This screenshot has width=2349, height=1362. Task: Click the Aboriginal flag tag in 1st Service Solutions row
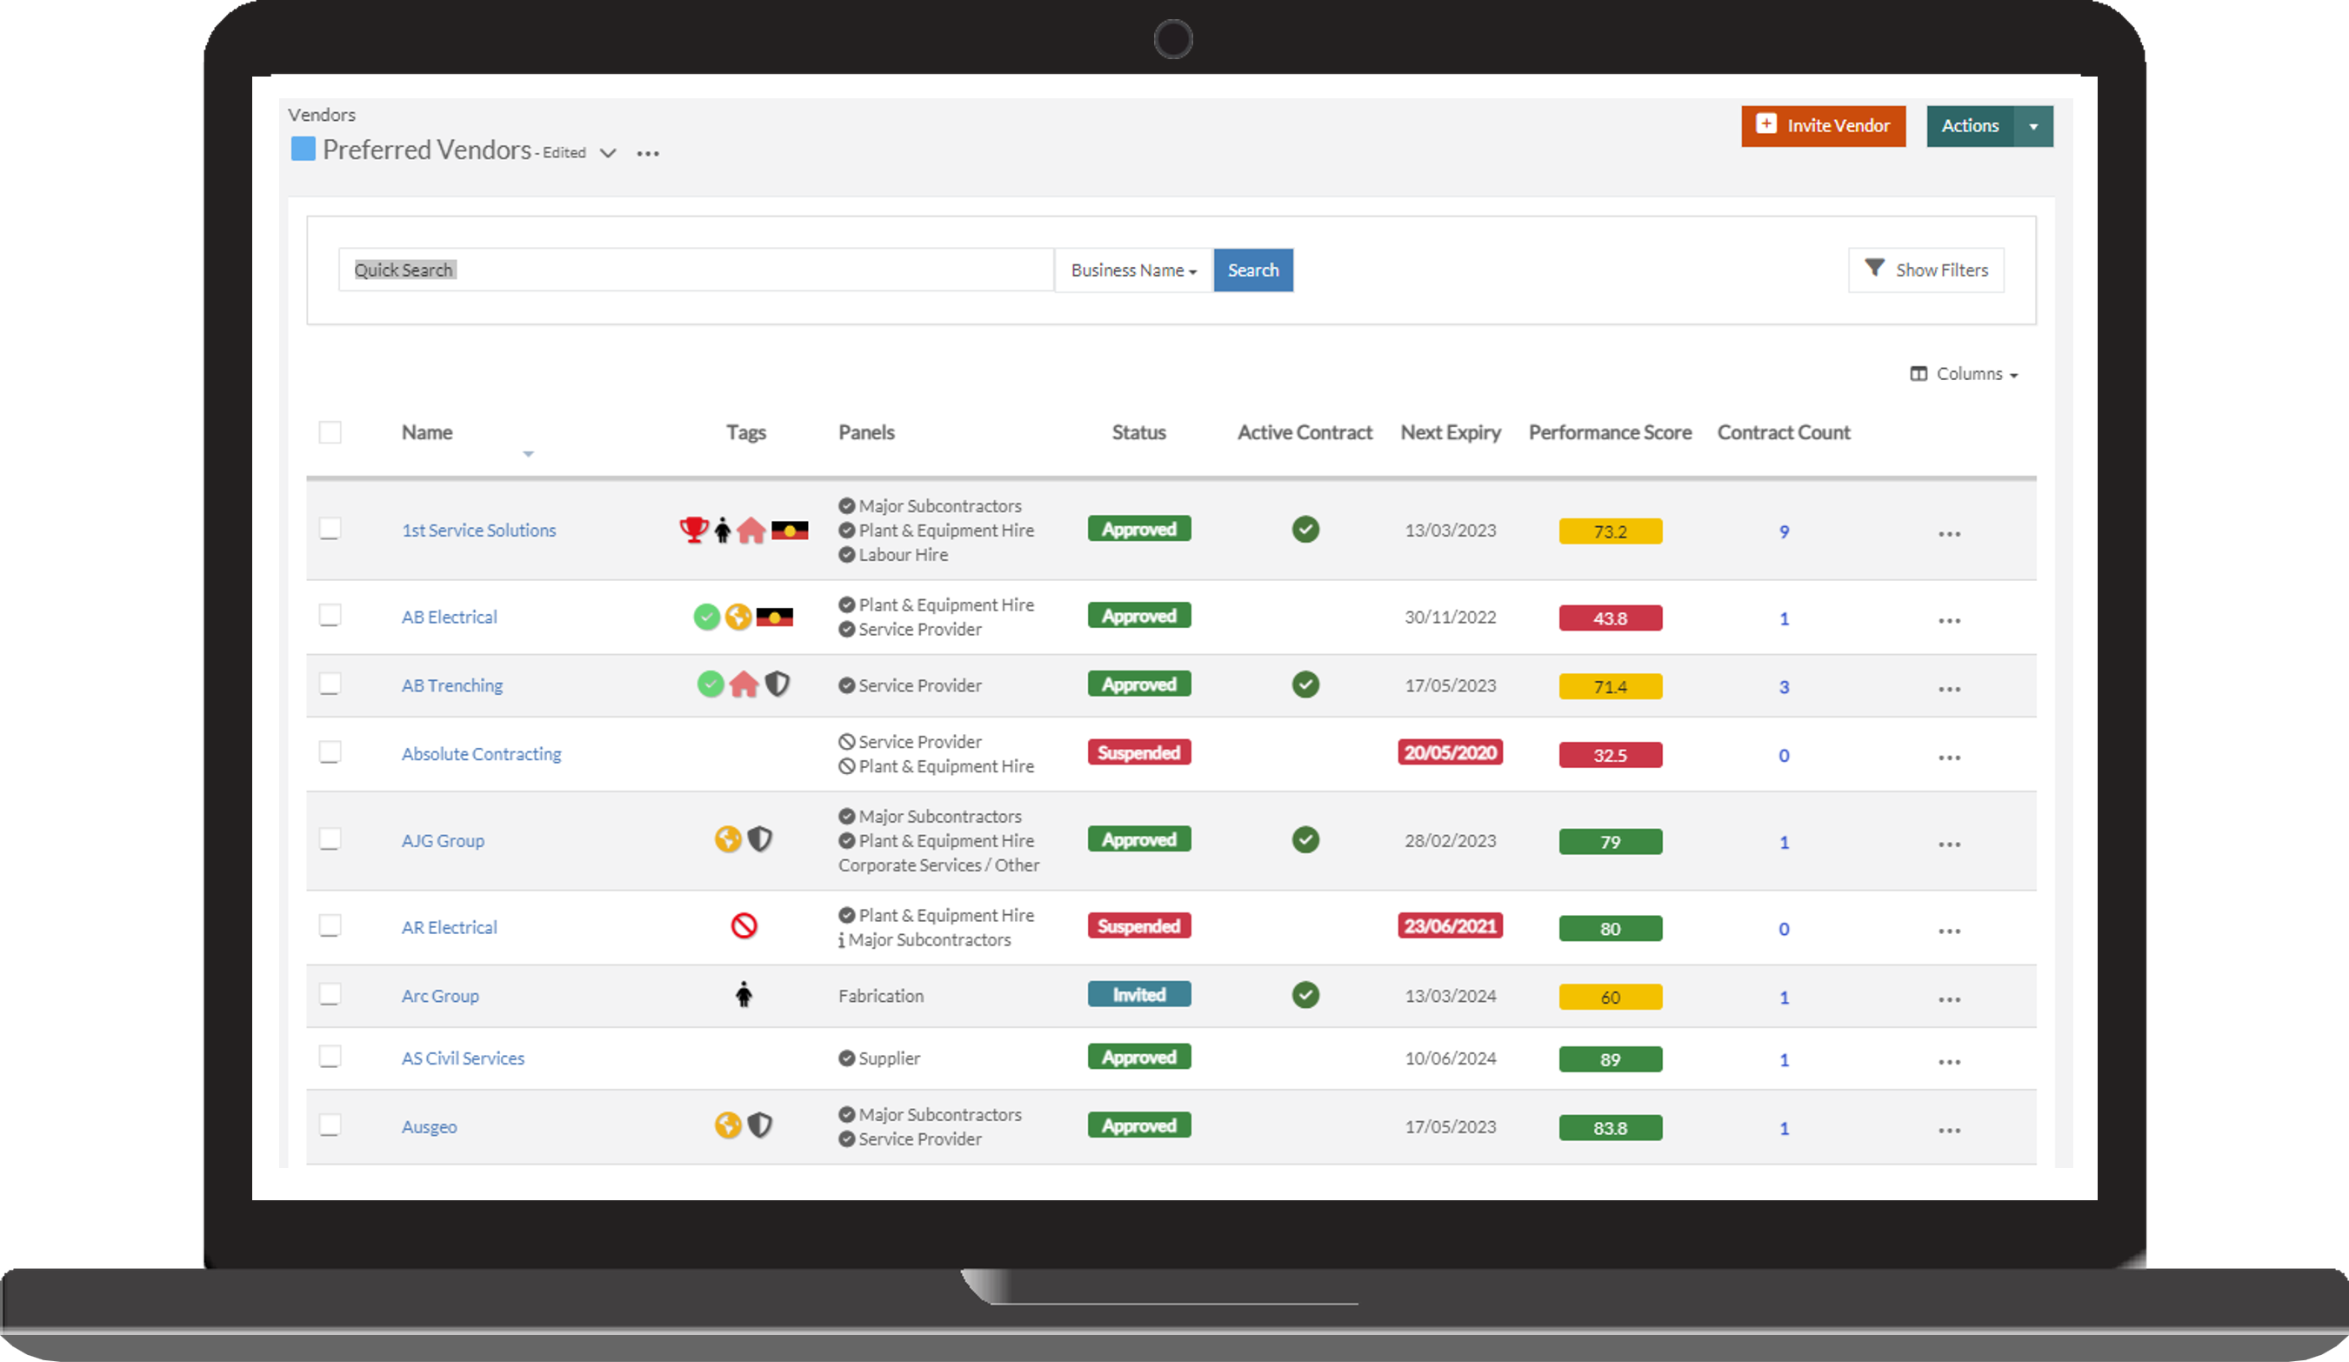[x=790, y=531]
